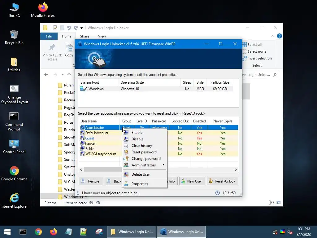Select Change password menu entry
This screenshot has width=317, height=238.
pos(145,158)
